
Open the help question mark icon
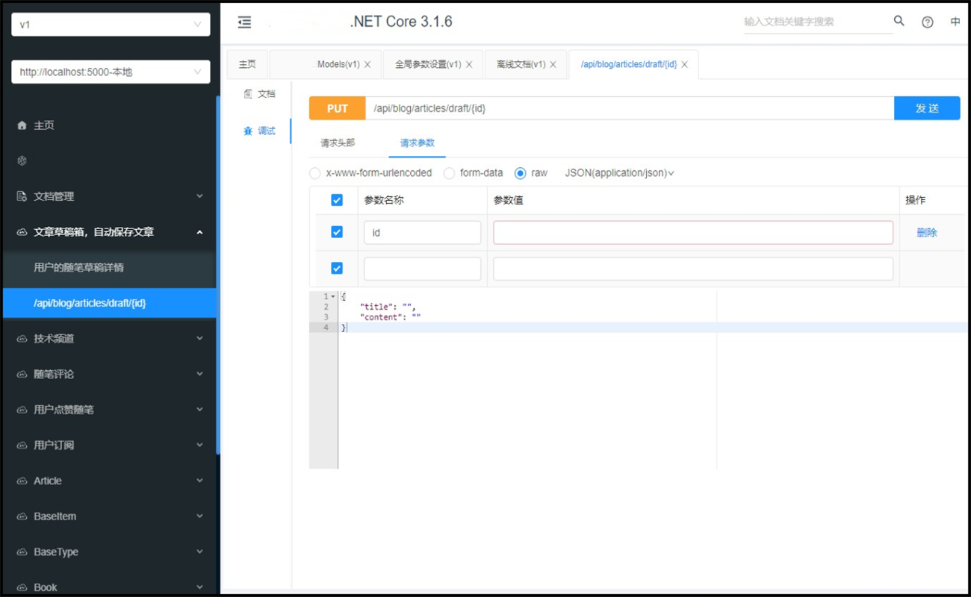(x=928, y=22)
